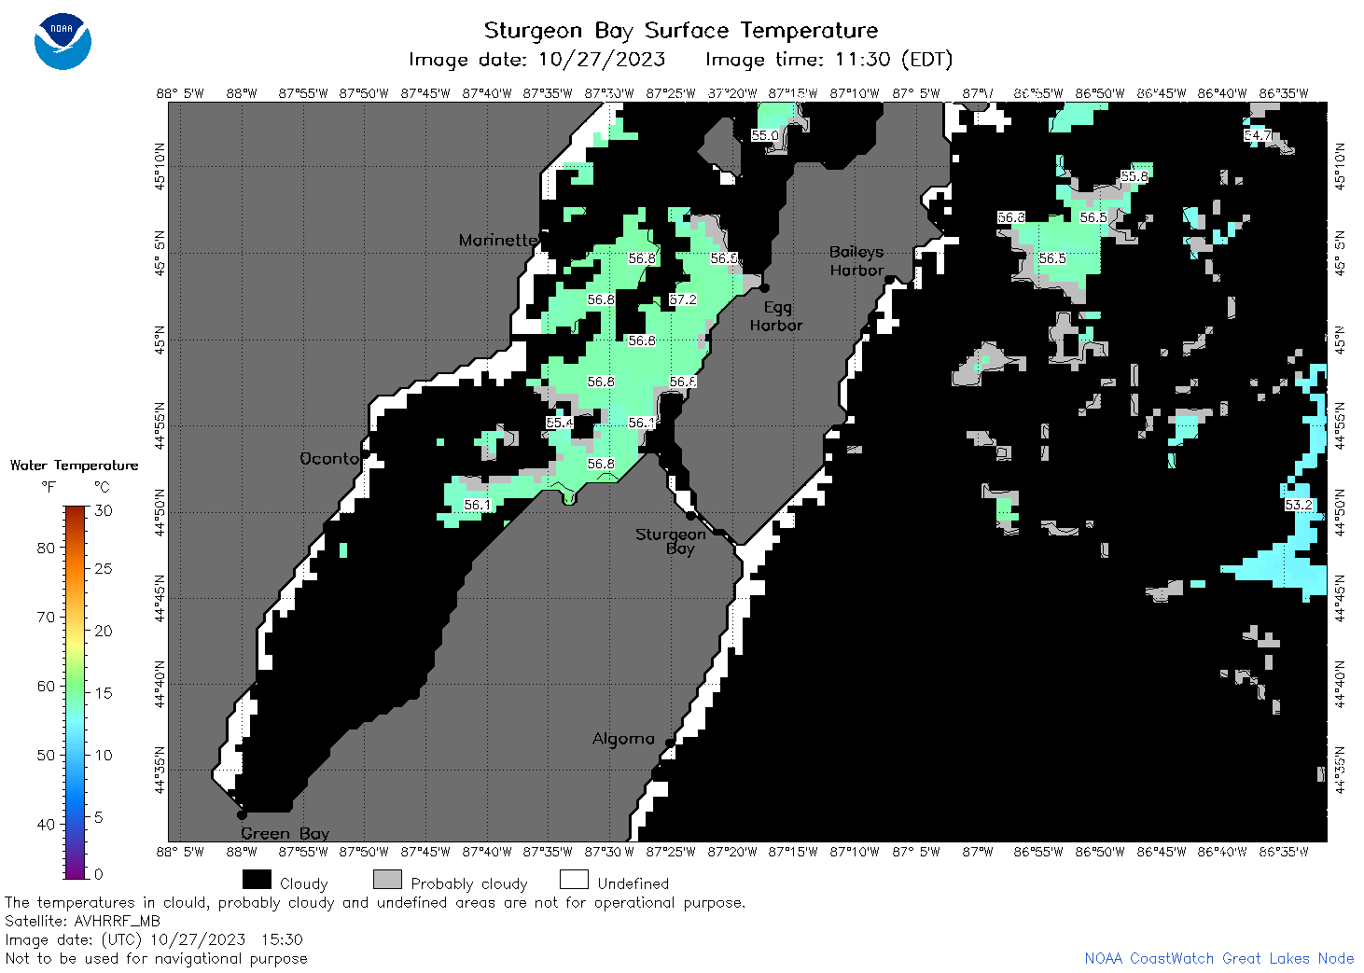Image resolution: width=1364 pixels, height=973 pixels.
Task: Click the operational purpose disclaimer sentence
Action: 375,902
